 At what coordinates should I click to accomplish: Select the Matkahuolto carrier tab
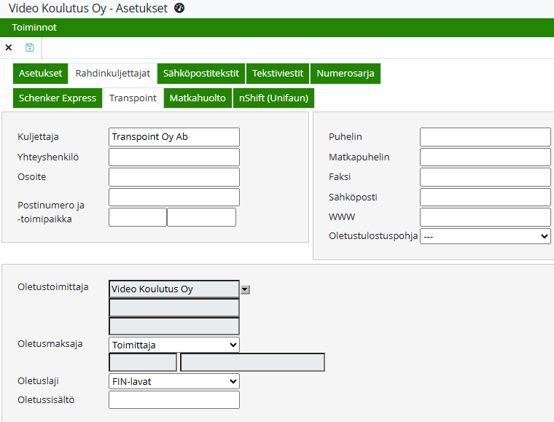198,98
